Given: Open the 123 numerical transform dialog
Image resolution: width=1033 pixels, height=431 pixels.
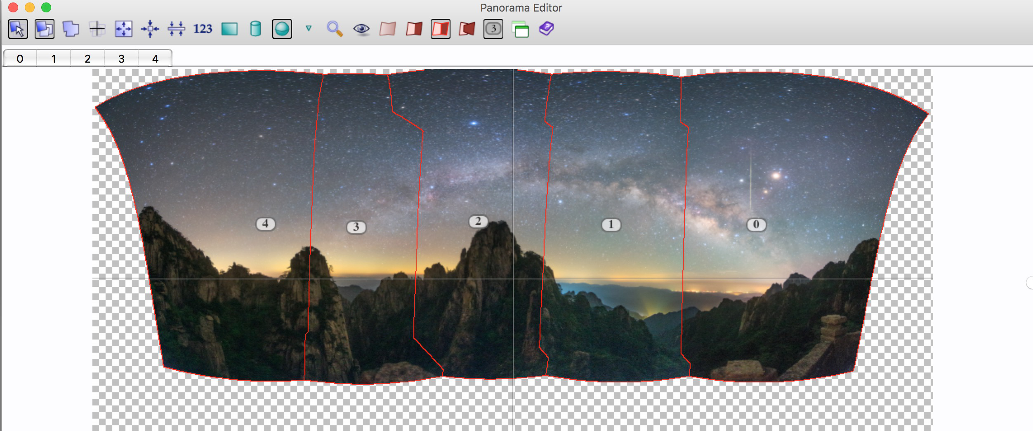Looking at the screenshot, I should [x=203, y=29].
